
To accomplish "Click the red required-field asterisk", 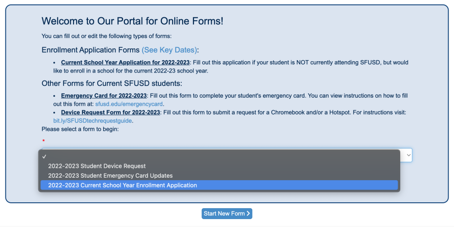I will (43, 142).
